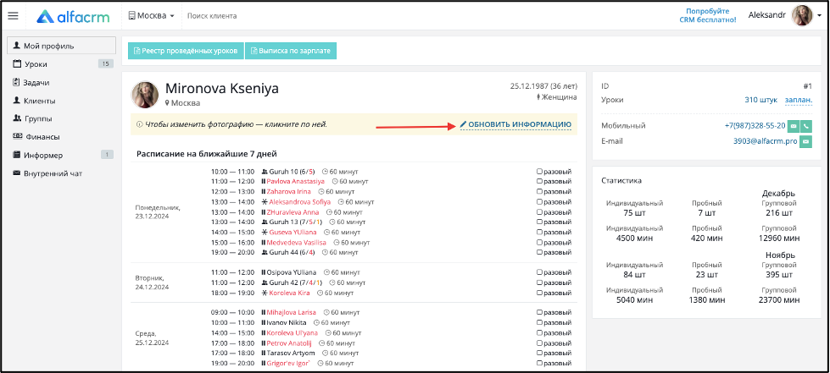Viewport: 830px width, 373px height.
Task: Expand the Москва branch dropdown
Action: point(152,16)
